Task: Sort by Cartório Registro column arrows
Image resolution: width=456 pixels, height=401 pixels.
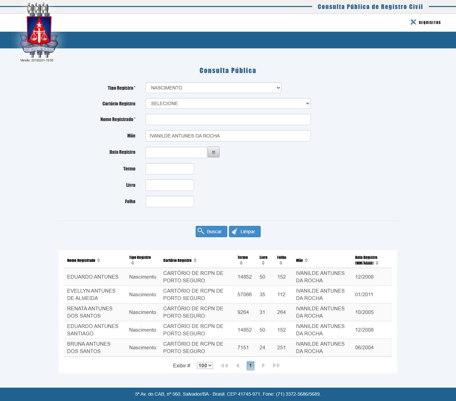Action: [x=195, y=260]
